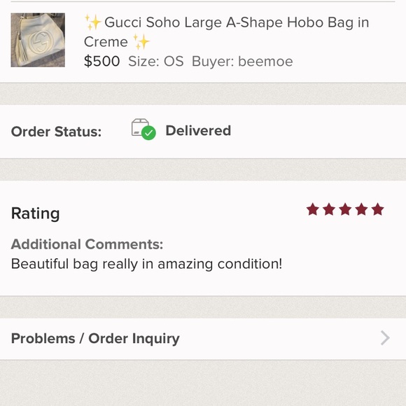Click the Gucci Soho Hobo Bag title
The height and width of the screenshot is (406, 406).
[x=227, y=32]
